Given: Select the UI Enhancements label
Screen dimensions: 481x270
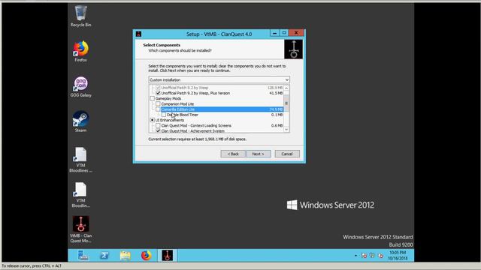Looking at the screenshot, I should (170, 120).
